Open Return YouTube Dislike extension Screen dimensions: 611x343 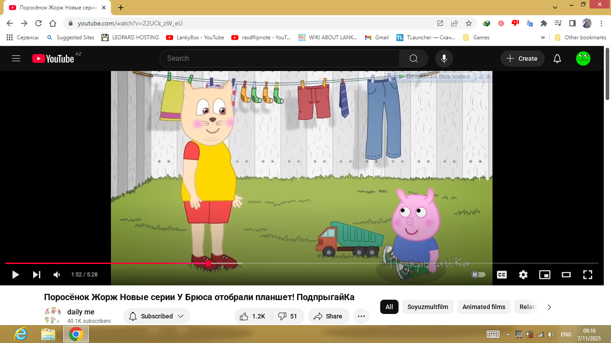coord(515,23)
